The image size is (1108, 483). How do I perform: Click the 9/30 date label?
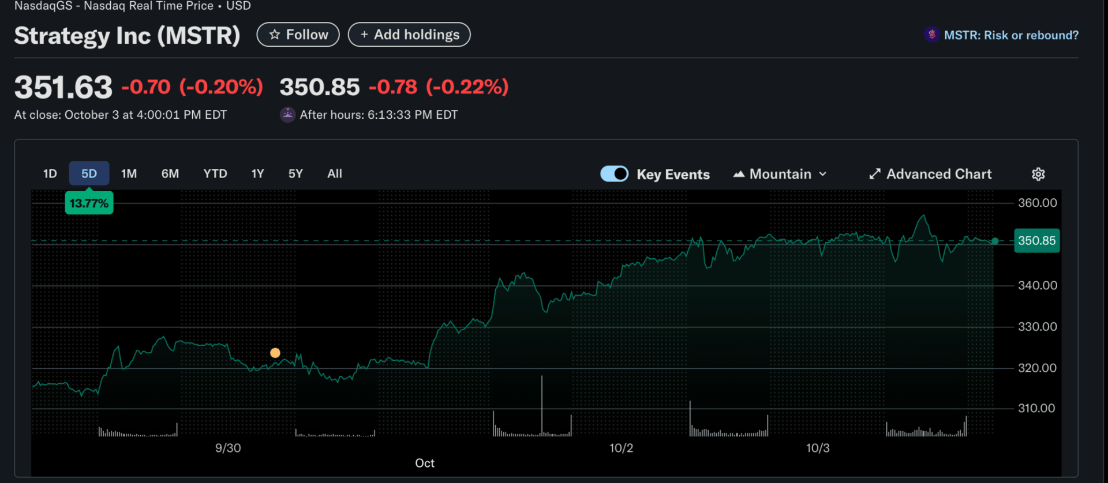point(228,448)
